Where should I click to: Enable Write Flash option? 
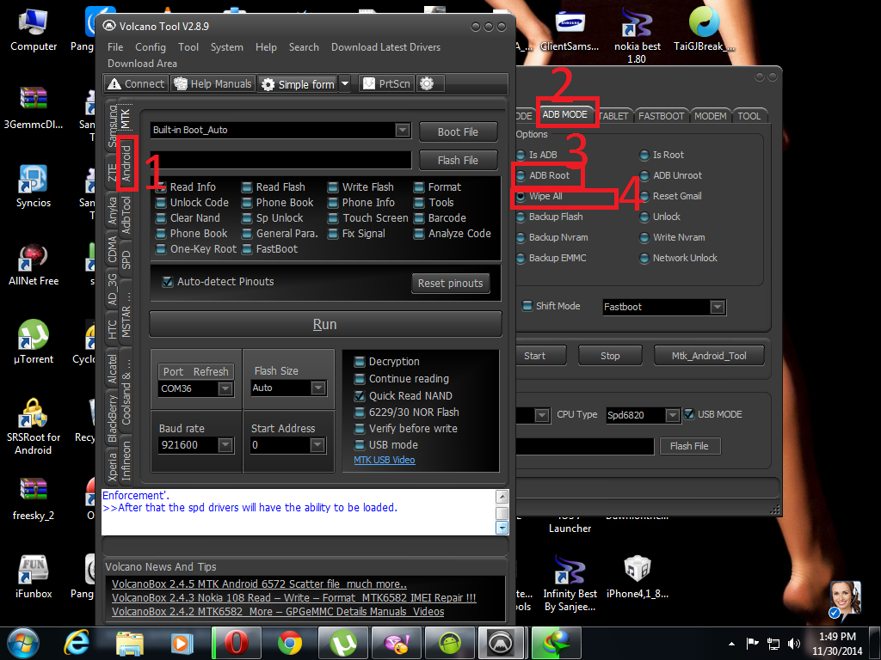[333, 186]
